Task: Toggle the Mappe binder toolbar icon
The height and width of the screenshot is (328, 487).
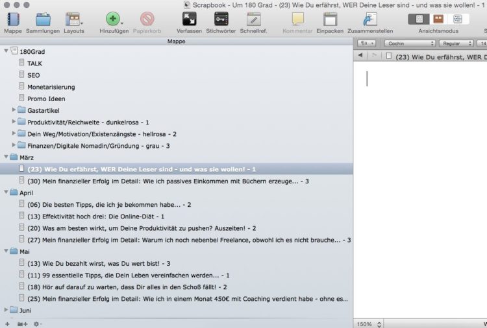Action: coord(13,19)
